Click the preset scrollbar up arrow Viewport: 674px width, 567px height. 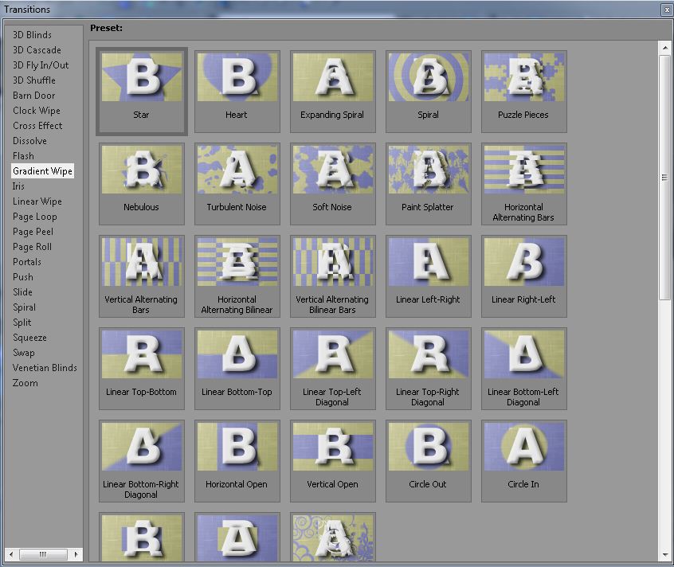(x=665, y=48)
